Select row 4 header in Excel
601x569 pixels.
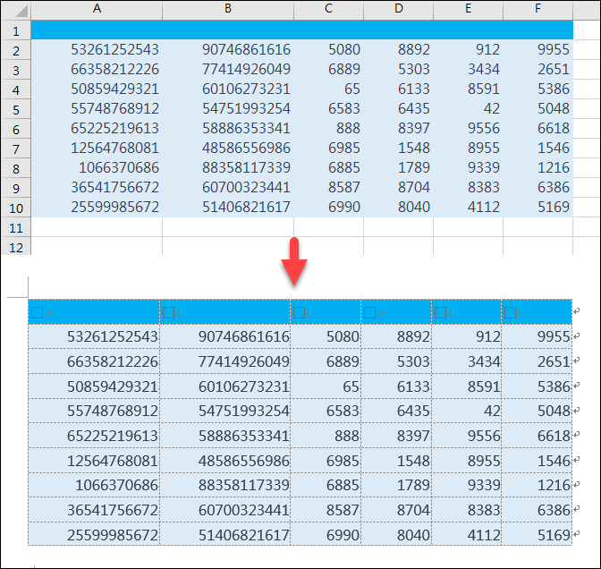click(x=16, y=89)
